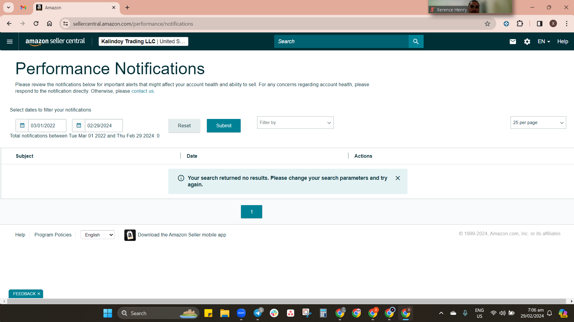Launch File Explorer from the taskbar

pos(225,313)
